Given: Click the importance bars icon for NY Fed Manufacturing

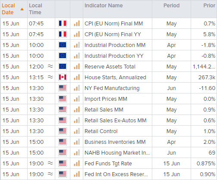Looking at the screenshot, I should [77, 88].
